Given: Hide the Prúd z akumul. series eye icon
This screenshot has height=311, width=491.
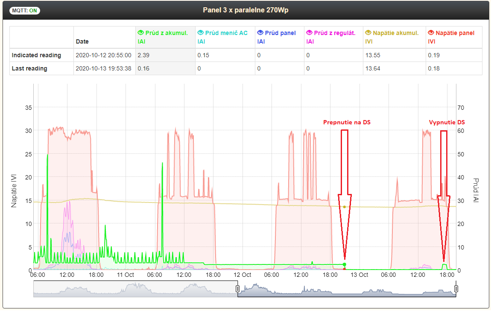Looking at the screenshot, I should point(140,33).
